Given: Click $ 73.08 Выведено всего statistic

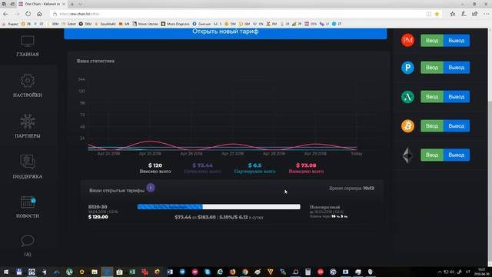Looking at the screenshot, I should coord(306,168).
